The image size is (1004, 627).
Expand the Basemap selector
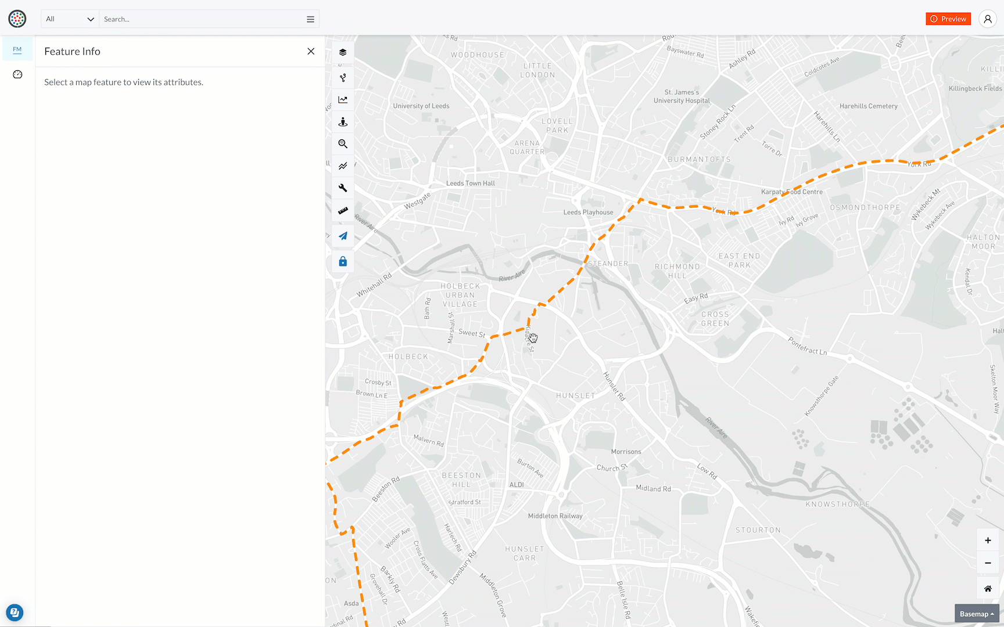tap(977, 614)
